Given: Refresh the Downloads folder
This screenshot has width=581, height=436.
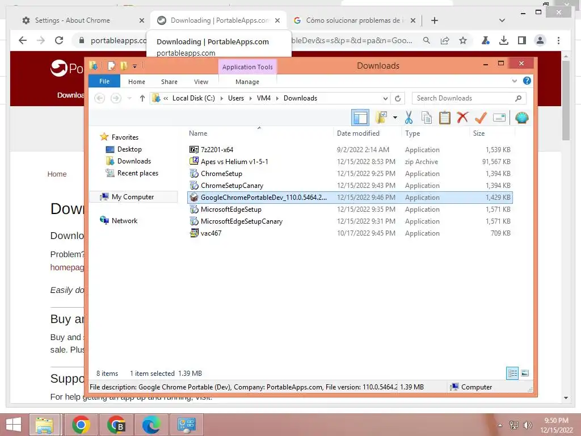Looking at the screenshot, I should [x=398, y=98].
